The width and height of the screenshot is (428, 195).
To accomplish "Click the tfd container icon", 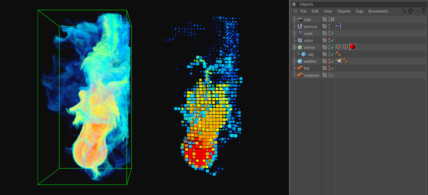I will (x=300, y=68).
